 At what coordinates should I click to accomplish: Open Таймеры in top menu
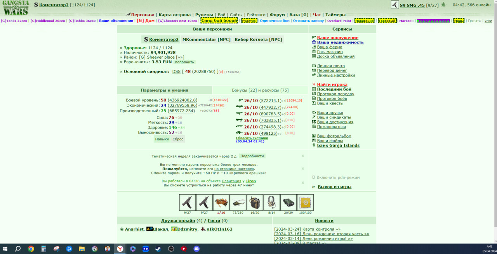point(335,15)
